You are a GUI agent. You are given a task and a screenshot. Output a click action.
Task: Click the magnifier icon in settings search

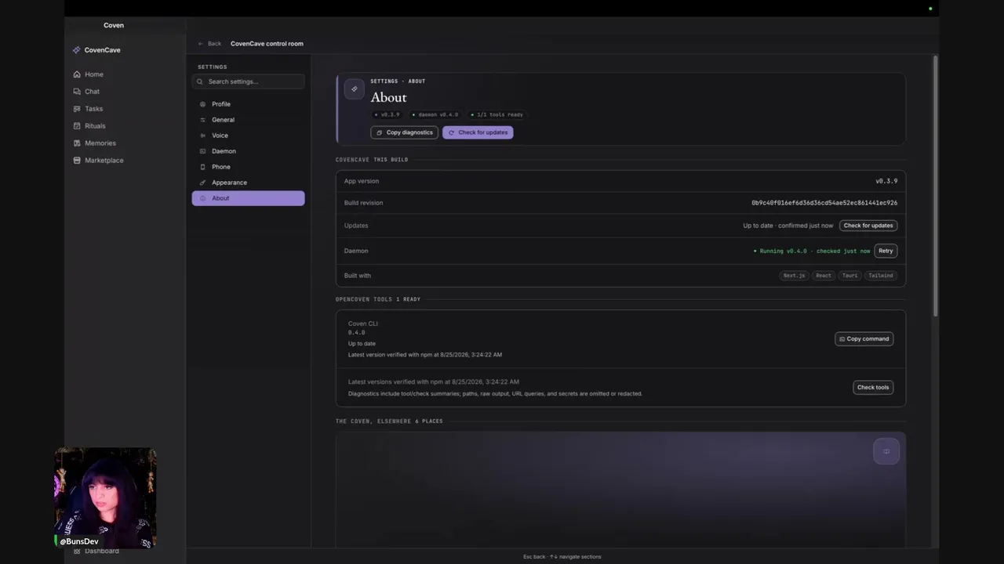[200, 81]
